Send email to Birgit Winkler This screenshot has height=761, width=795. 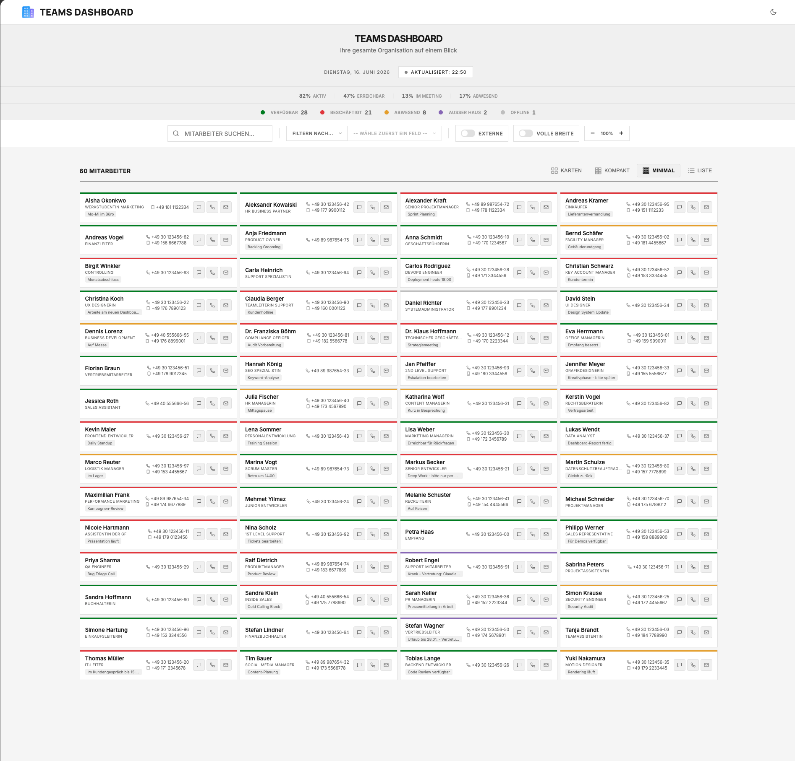226,273
